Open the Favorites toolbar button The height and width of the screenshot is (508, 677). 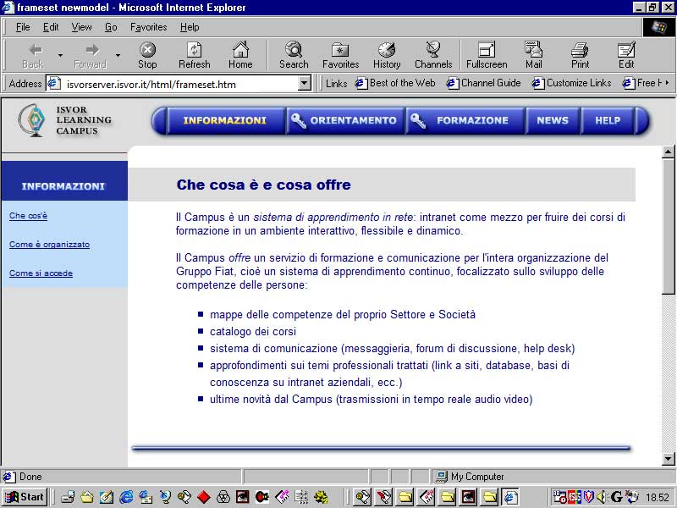click(x=341, y=55)
